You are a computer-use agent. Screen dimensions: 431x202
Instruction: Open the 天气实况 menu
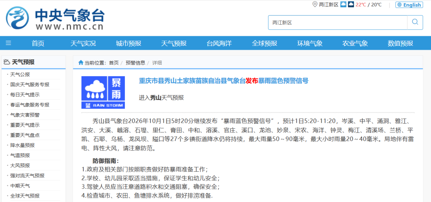[83, 43]
